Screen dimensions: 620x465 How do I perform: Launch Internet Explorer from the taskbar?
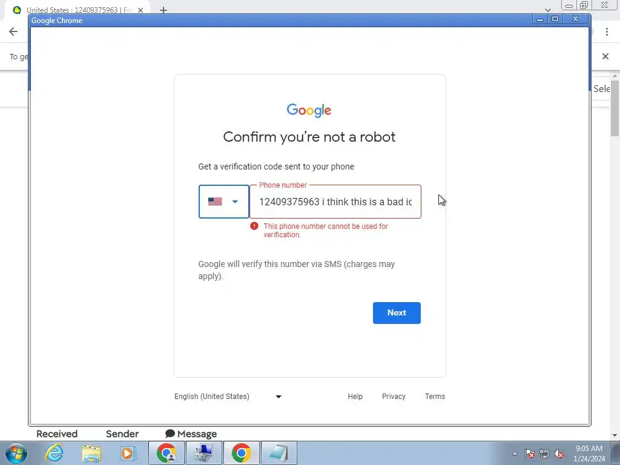tap(54, 453)
